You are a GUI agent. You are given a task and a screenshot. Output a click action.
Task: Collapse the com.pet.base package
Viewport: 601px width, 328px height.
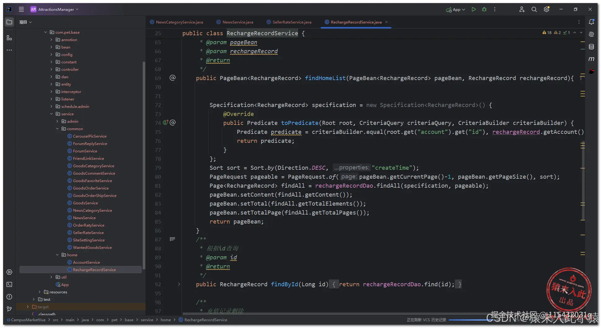tap(46, 32)
